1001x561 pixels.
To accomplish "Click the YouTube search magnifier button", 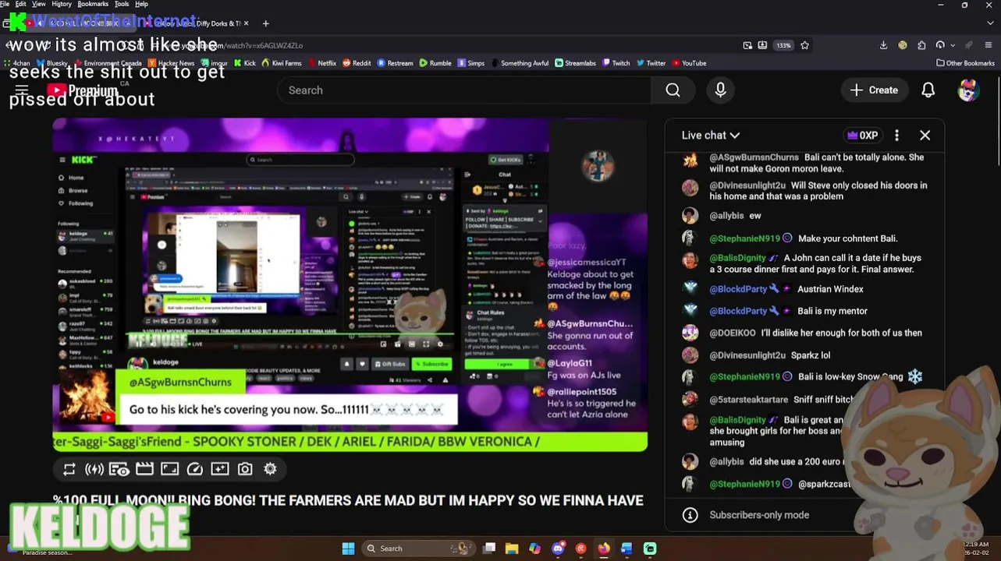I will 673,90.
